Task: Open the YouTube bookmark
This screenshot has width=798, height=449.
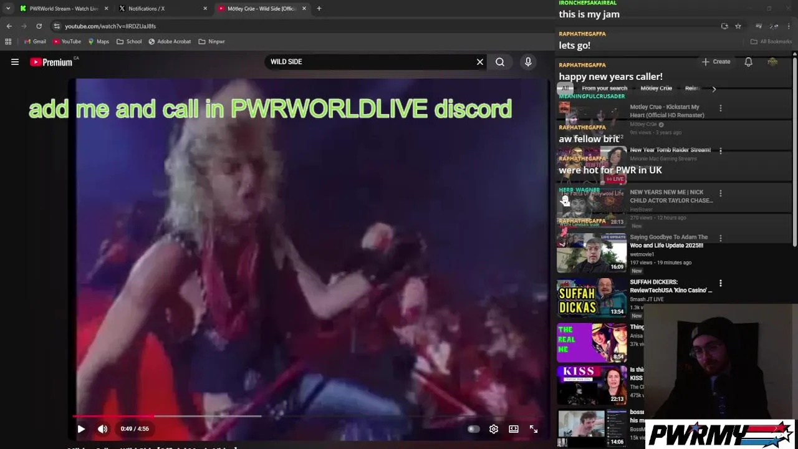Action: click(x=67, y=42)
